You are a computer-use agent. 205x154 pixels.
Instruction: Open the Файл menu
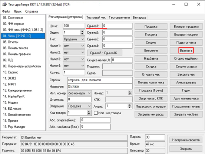pyautogui.click(x=6, y=12)
